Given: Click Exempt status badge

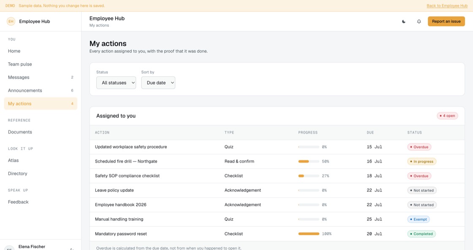Looking at the screenshot, I should click(419, 220).
